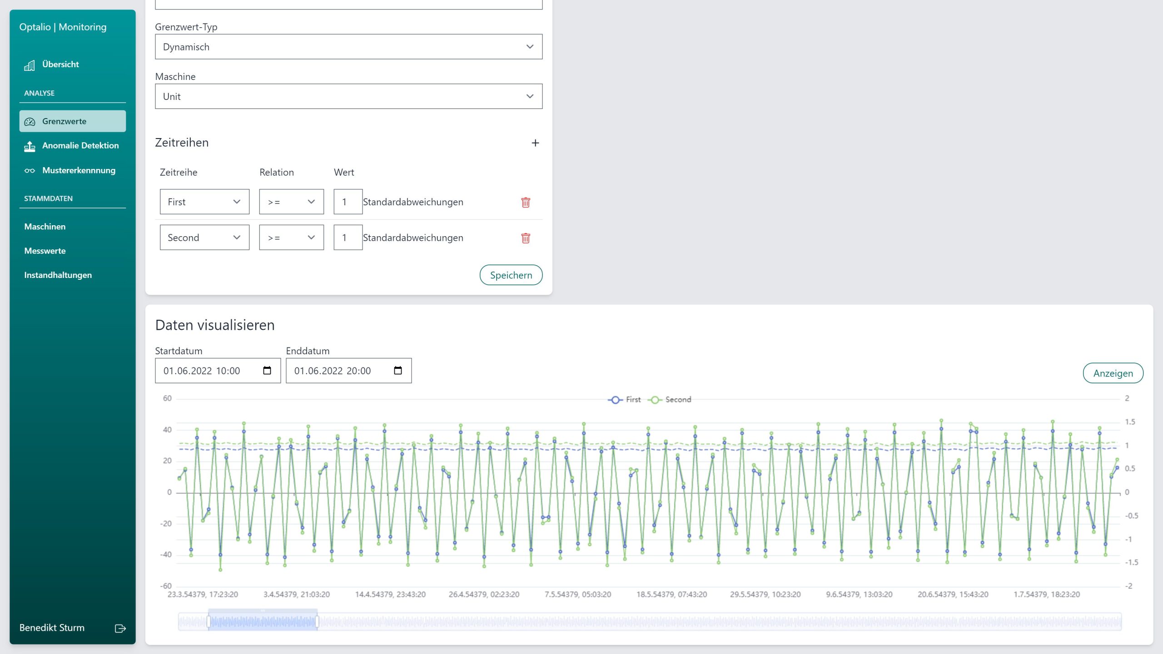Click the Grenzwerte gauge icon
1163x654 pixels.
click(x=30, y=122)
